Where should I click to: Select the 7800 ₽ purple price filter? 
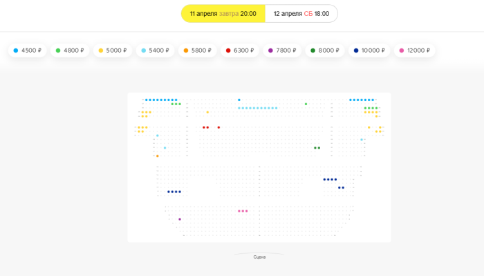coord(282,50)
